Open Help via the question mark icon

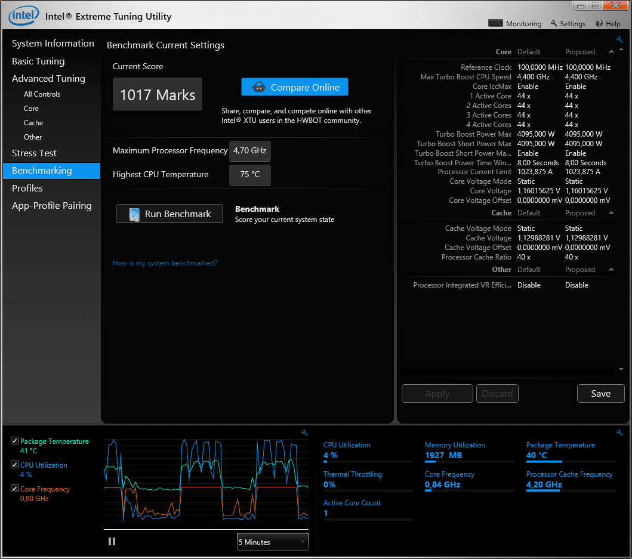click(x=607, y=24)
